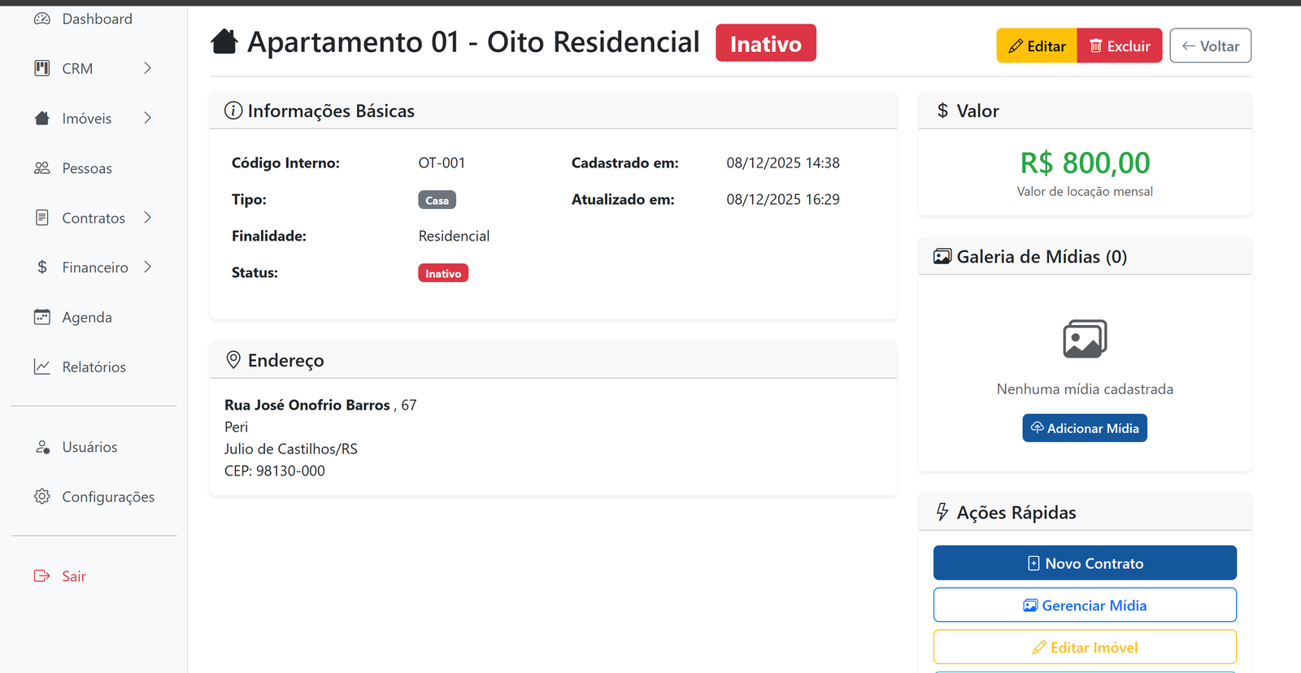
Task: Click the Adicionar Mídia upload button
Action: pyautogui.click(x=1085, y=428)
